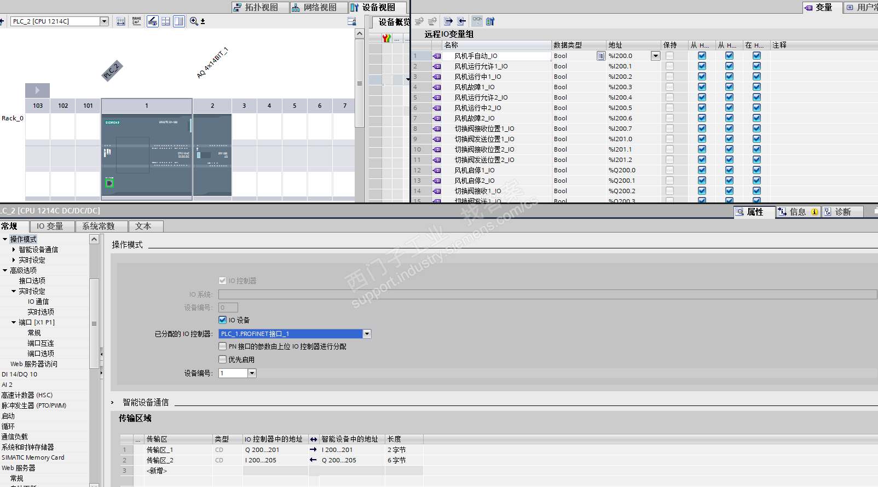
Task: Open the address dropdown for %I200.0
Action: 655,56
